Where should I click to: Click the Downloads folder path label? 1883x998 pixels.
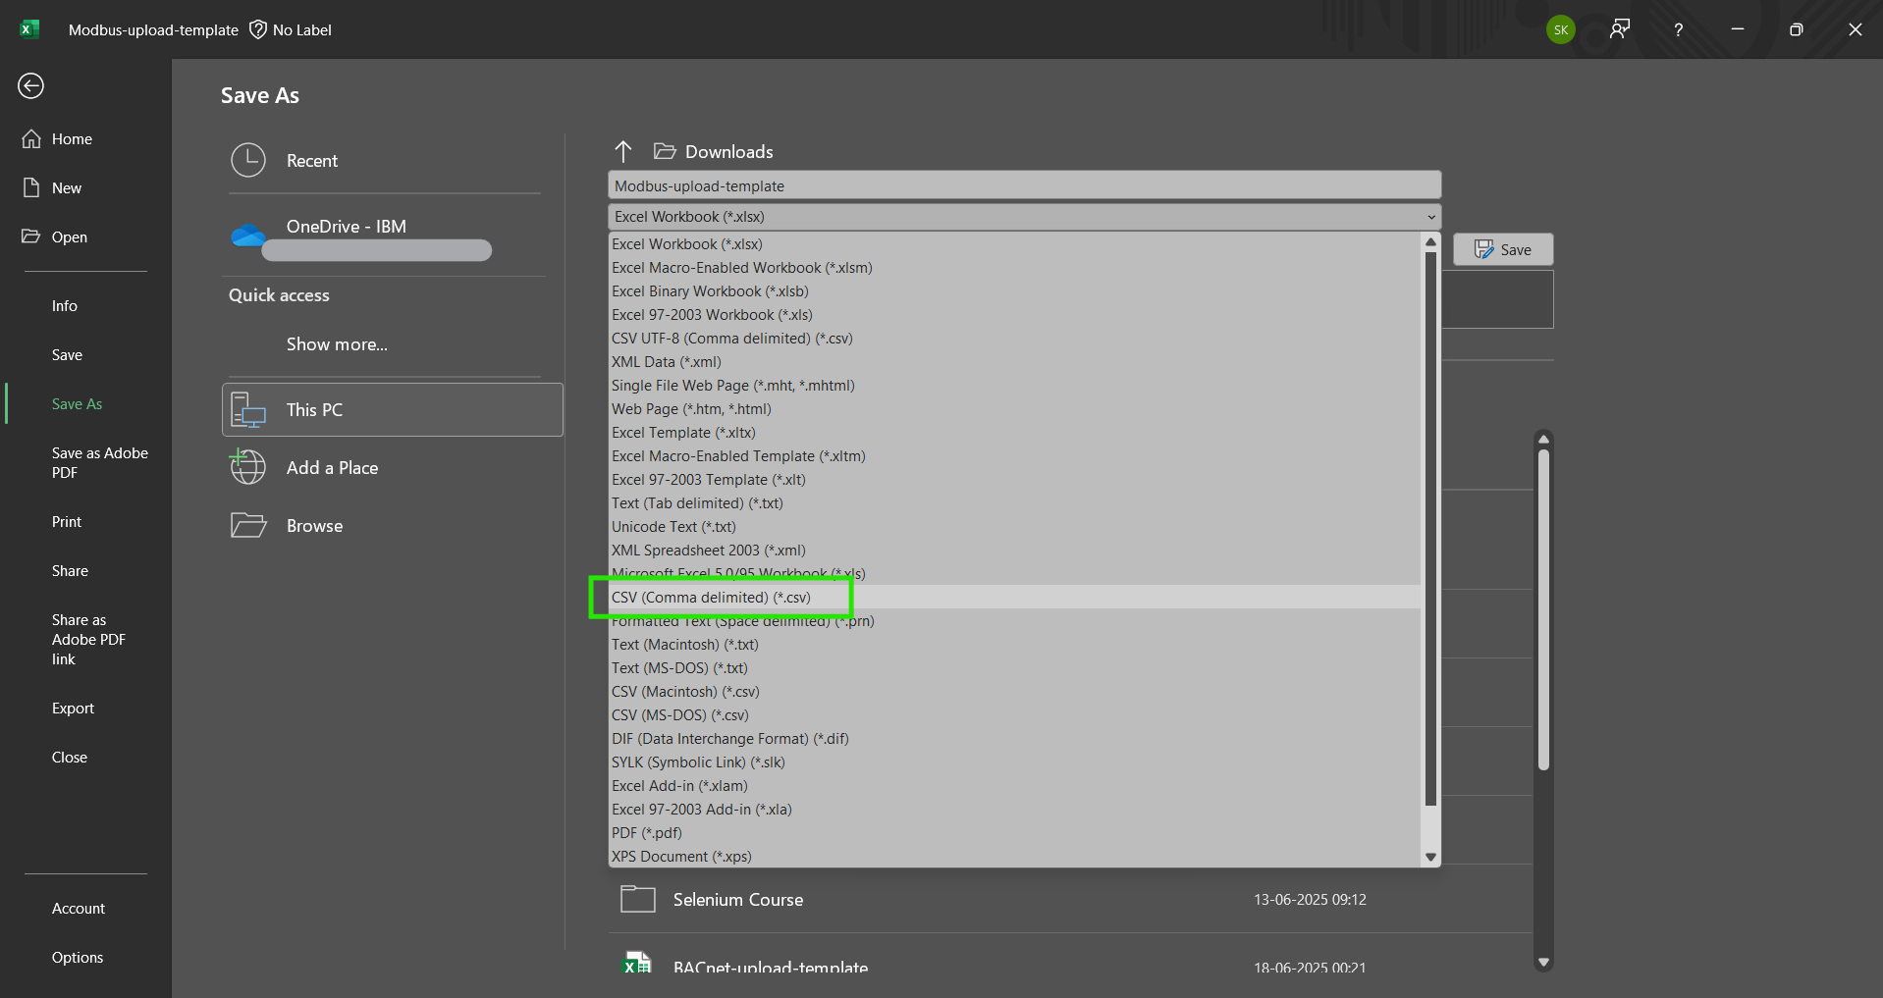pyautogui.click(x=729, y=152)
